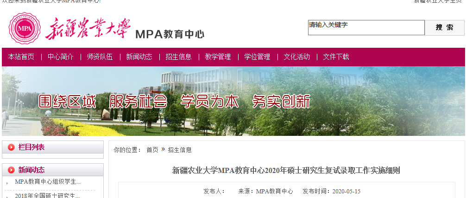
Task: Follow the 首页 breadcrumb link
Action: pyautogui.click(x=152, y=150)
